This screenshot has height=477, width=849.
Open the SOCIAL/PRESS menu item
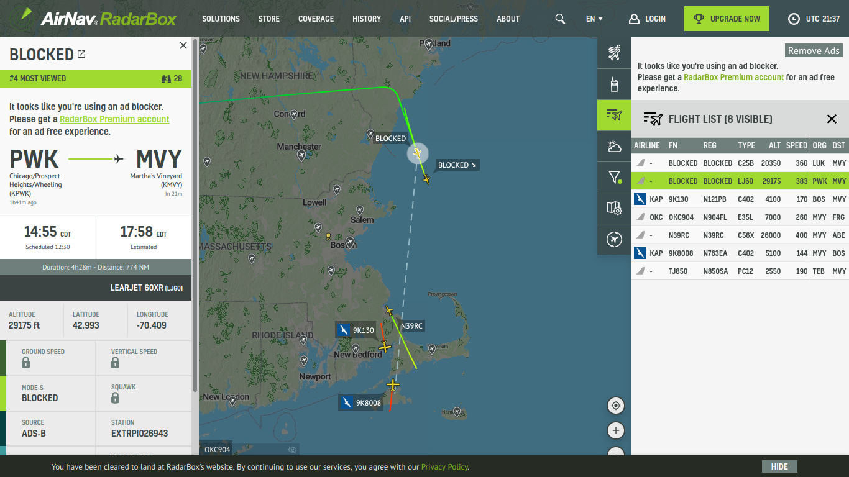(454, 19)
